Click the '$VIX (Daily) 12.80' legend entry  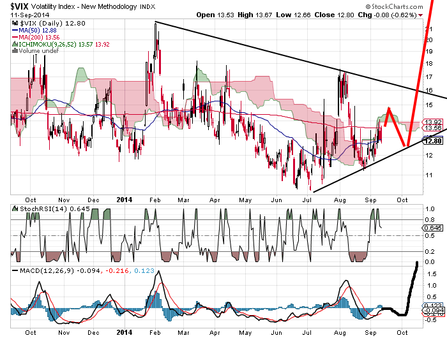coord(52,24)
